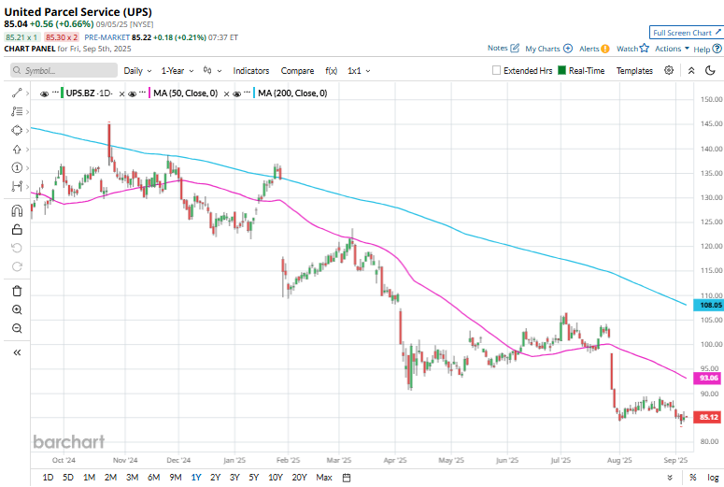724x487 pixels.
Task: Add UPS to Watchlist star
Action: click(x=644, y=48)
